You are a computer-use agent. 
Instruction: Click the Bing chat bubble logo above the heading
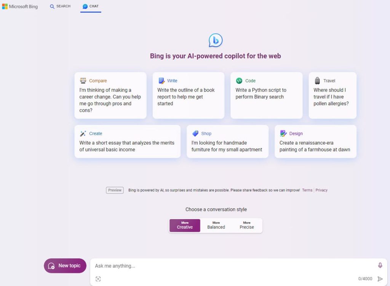point(215,40)
